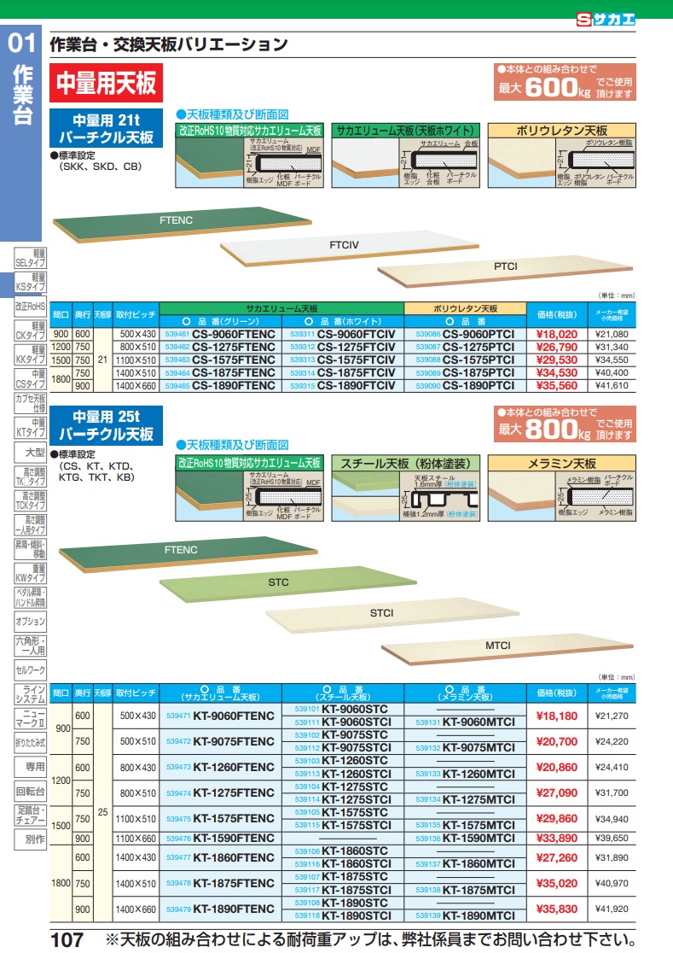Click the 中量用 25t パーチクル天板 heading

pyautogui.click(x=107, y=425)
